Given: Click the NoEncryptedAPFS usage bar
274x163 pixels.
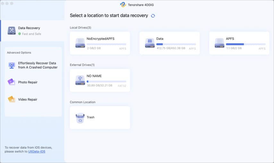Looking at the screenshot, I should coord(106,44).
